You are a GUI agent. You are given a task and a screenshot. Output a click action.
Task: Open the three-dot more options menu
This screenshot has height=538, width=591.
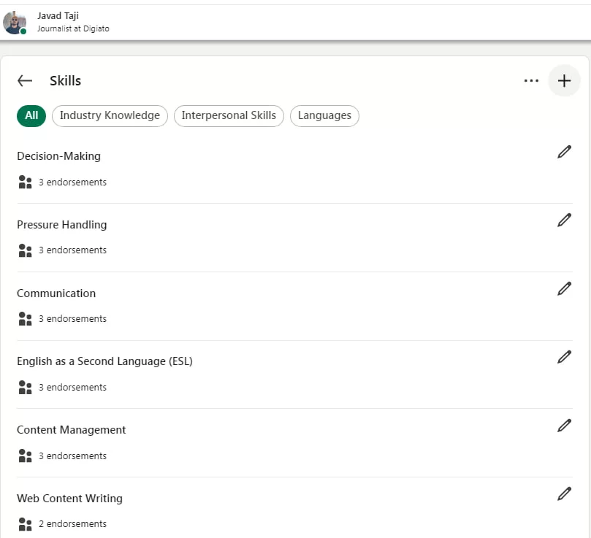click(x=531, y=81)
